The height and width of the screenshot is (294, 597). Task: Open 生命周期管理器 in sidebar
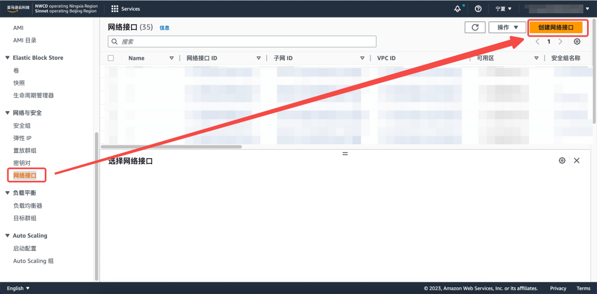point(34,96)
